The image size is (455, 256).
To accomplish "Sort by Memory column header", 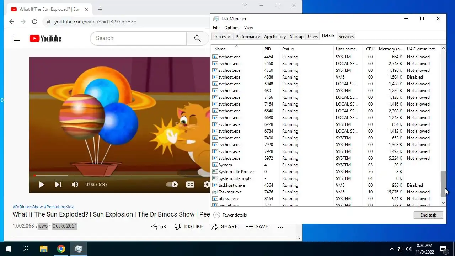I will pyautogui.click(x=391, y=49).
